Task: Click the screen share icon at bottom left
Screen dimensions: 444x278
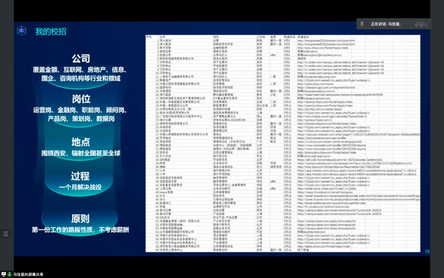Action: pyautogui.click(x=4, y=274)
